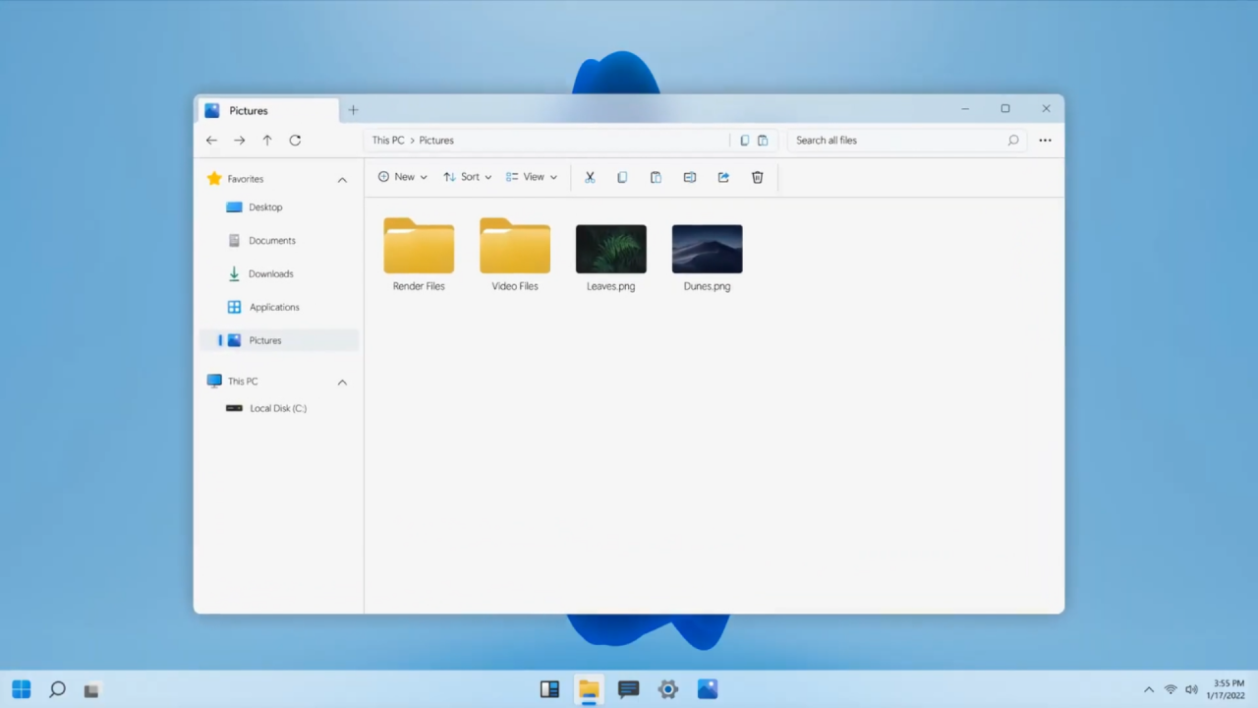Viewport: 1258px width, 708px height.
Task: Click the Delete trash icon
Action: pyautogui.click(x=757, y=177)
